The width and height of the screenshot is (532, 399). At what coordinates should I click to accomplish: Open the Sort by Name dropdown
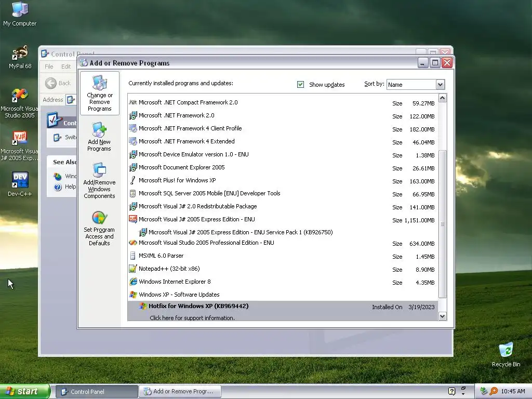(x=440, y=85)
